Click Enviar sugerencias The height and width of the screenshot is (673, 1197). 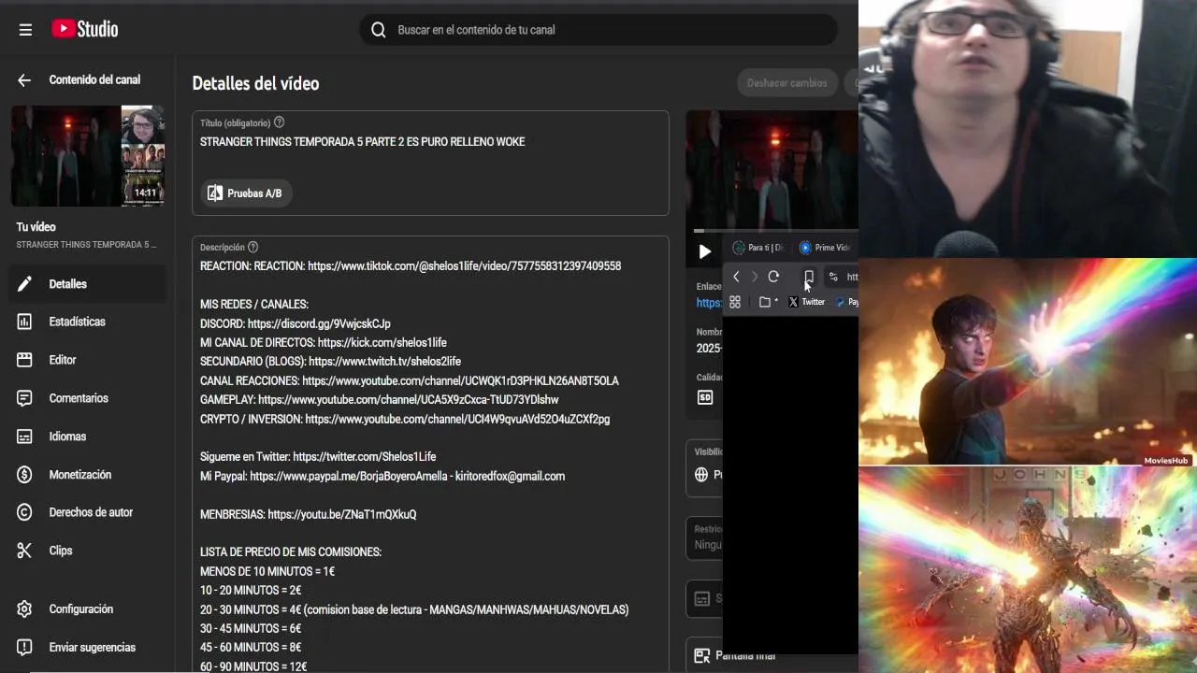(x=88, y=648)
